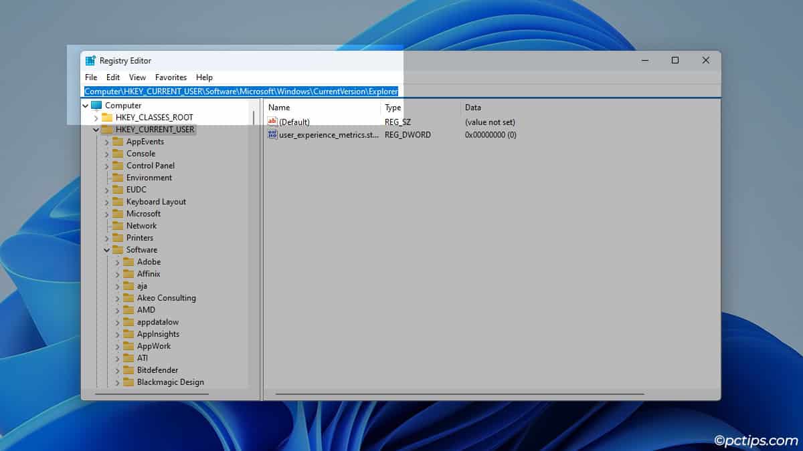Select the Computer icon in tree

(x=96, y=106)
